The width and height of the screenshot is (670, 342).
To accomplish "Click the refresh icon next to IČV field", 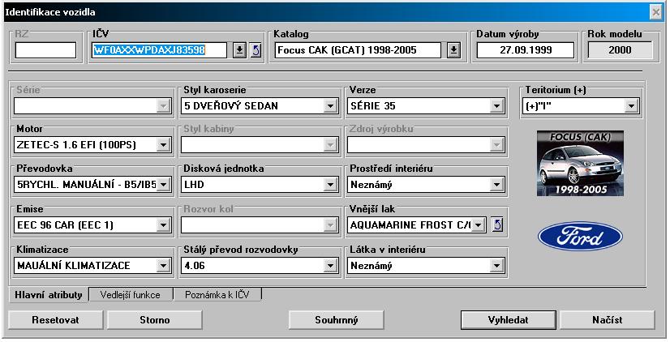I will point(256,50).
